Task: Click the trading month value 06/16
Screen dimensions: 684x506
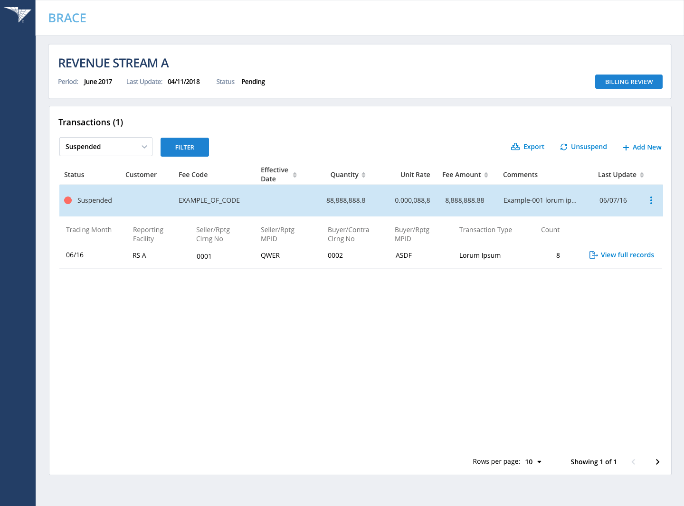Action: pyautogui.click(x=75, y=255)
